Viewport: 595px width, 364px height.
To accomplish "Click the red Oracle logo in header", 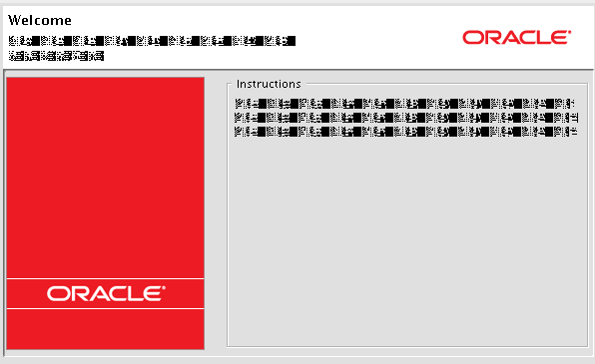I will pos(516,37).
